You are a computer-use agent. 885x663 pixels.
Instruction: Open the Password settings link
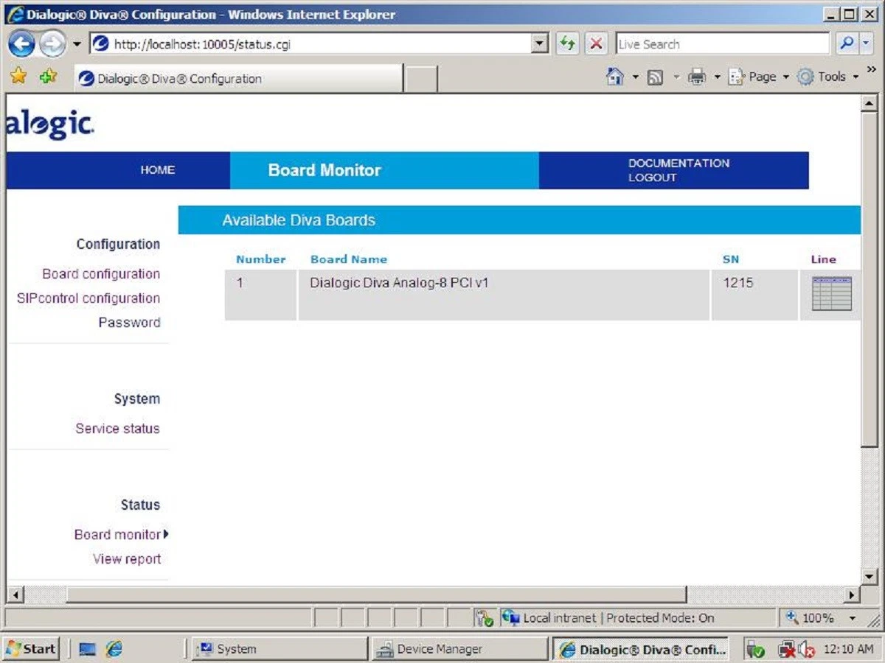(129, 323)
